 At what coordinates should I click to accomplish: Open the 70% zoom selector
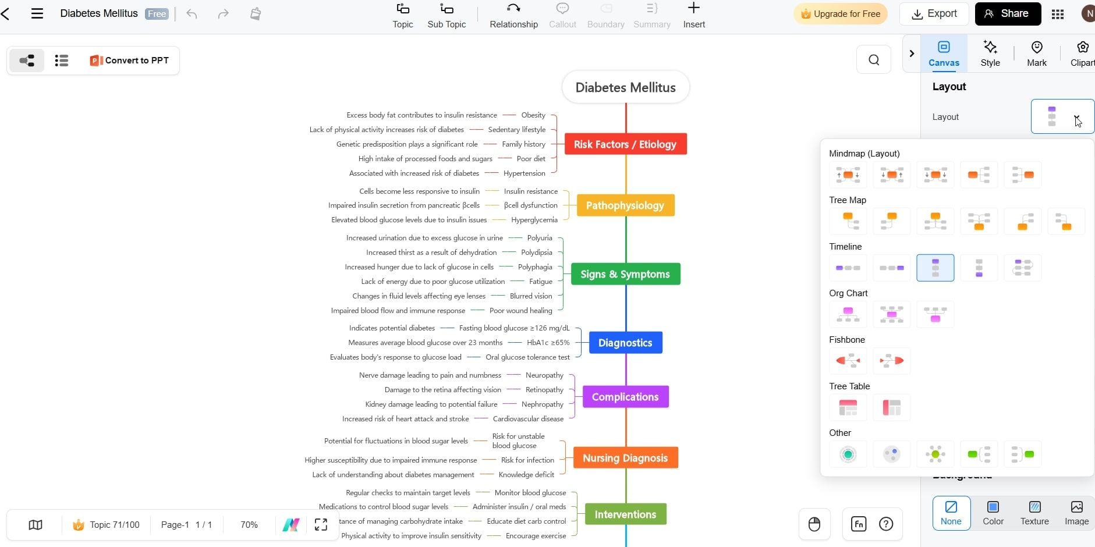point(249,524)
